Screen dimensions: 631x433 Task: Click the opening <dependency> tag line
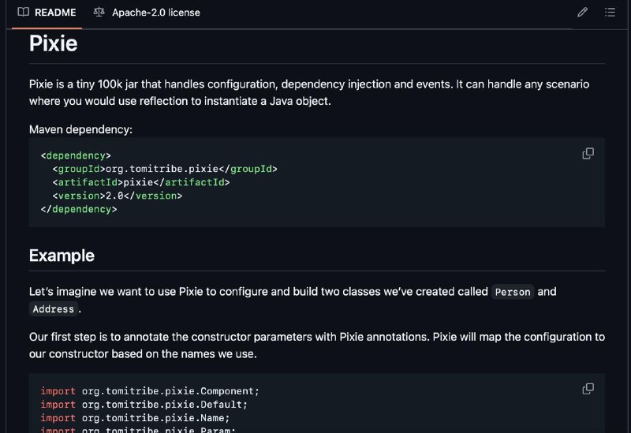[x=76, y=155]
